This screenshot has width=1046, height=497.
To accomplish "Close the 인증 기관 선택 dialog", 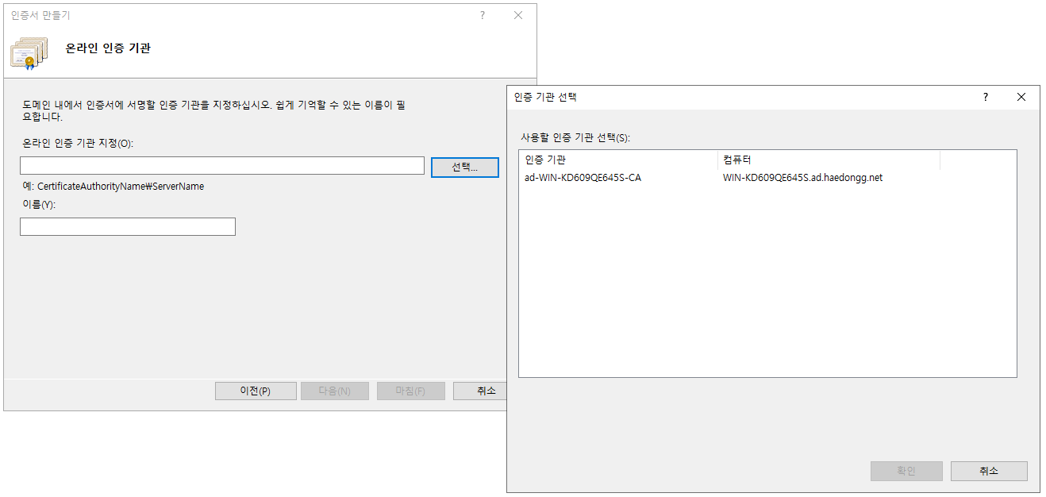I will pos(1021,97).
